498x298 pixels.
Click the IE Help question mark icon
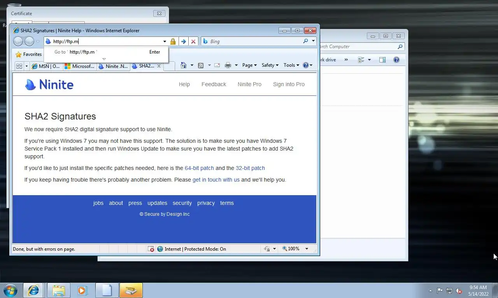pos(306,65)
